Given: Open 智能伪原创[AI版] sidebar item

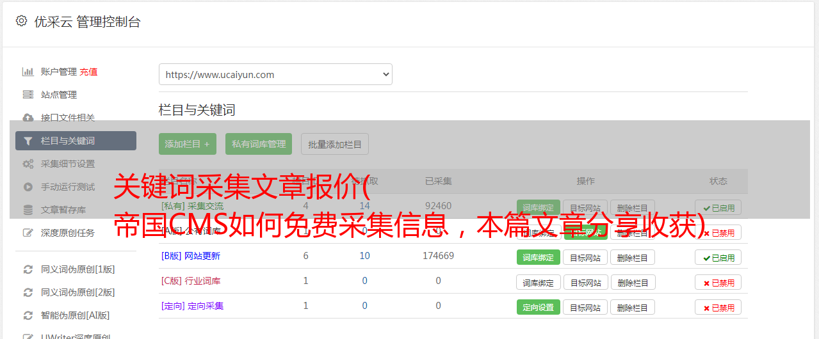Looking at the screenshot, I should [x=76, y=315].
